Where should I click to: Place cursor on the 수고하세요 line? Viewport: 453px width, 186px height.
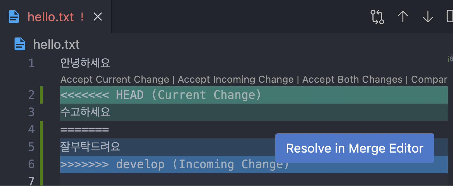coord(254,112)
